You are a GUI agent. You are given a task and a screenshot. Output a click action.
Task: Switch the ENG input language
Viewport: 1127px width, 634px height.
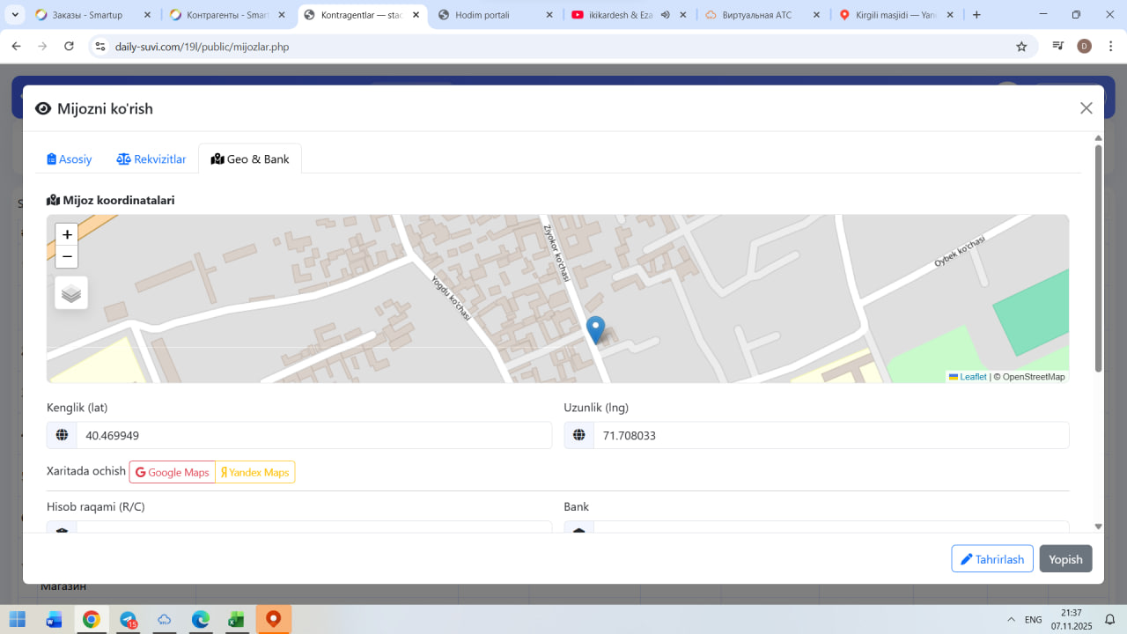tap(1034, 619)
